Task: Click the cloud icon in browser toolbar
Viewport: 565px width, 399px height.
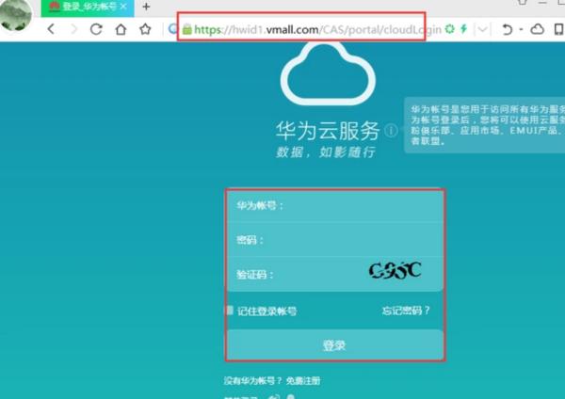Action: point(537,29)
